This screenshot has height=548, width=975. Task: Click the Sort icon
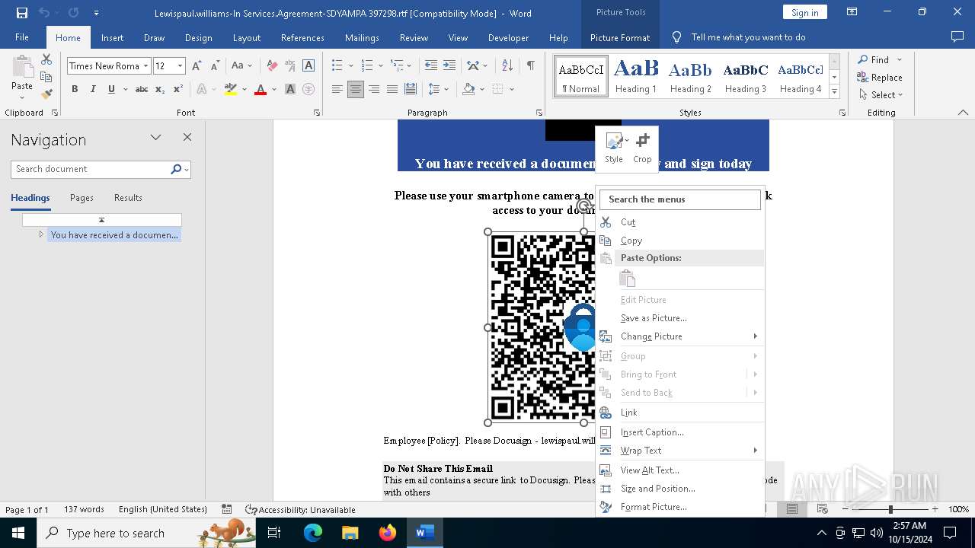click(x=509, y=65)
